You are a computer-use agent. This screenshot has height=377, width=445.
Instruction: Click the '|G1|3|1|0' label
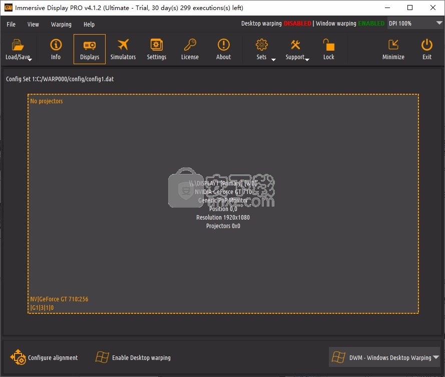tap(42, 308)
